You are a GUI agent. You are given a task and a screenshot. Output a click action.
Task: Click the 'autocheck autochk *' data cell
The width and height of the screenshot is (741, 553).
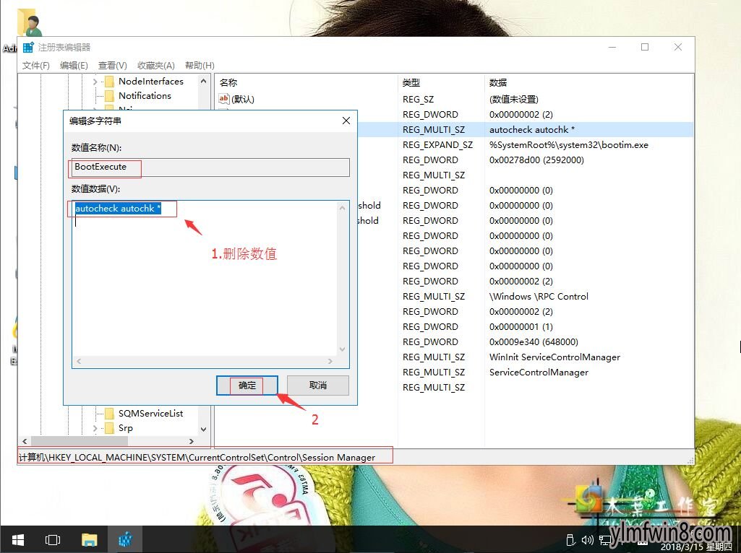click(532, 130)
